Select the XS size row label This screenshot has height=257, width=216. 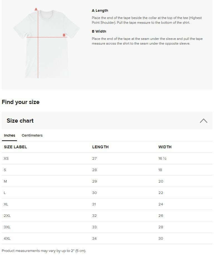click(6, 158)
